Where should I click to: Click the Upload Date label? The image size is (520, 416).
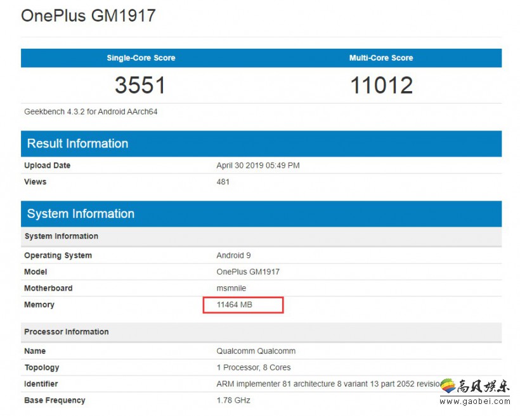pos(47,165)
